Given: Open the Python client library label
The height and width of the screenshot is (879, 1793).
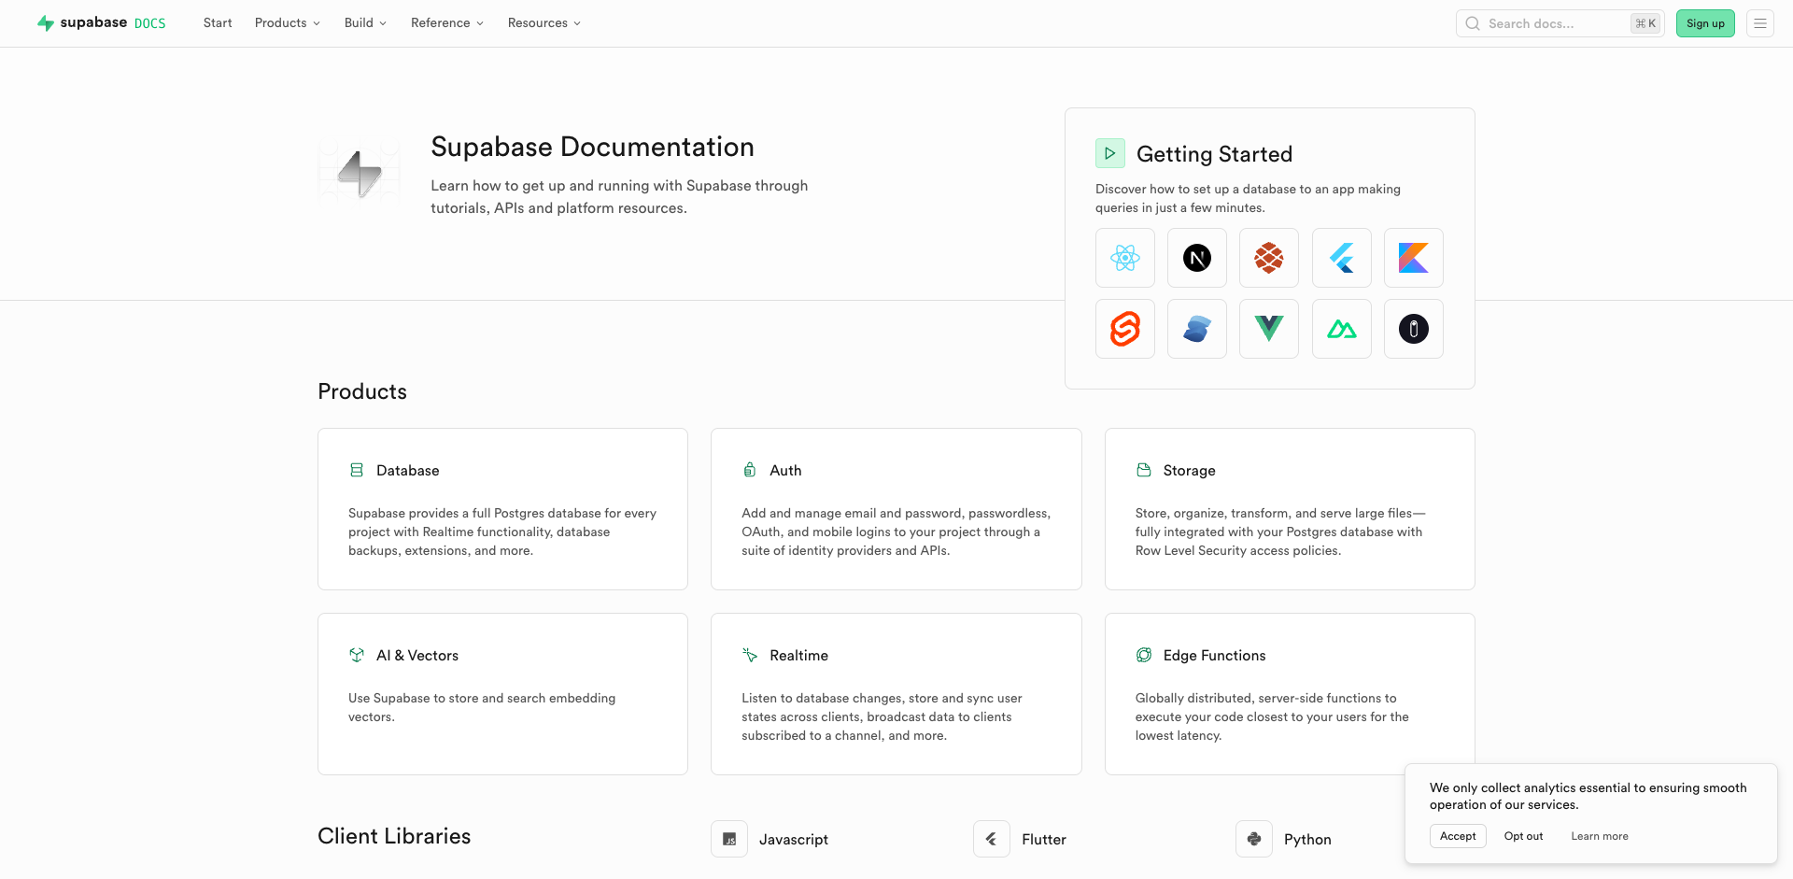Looking at the screenshot, I should click(1307, 839).
